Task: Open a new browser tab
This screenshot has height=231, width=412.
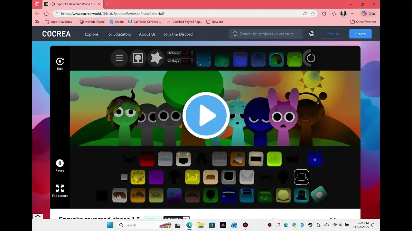Action: (x=108, y=4)
